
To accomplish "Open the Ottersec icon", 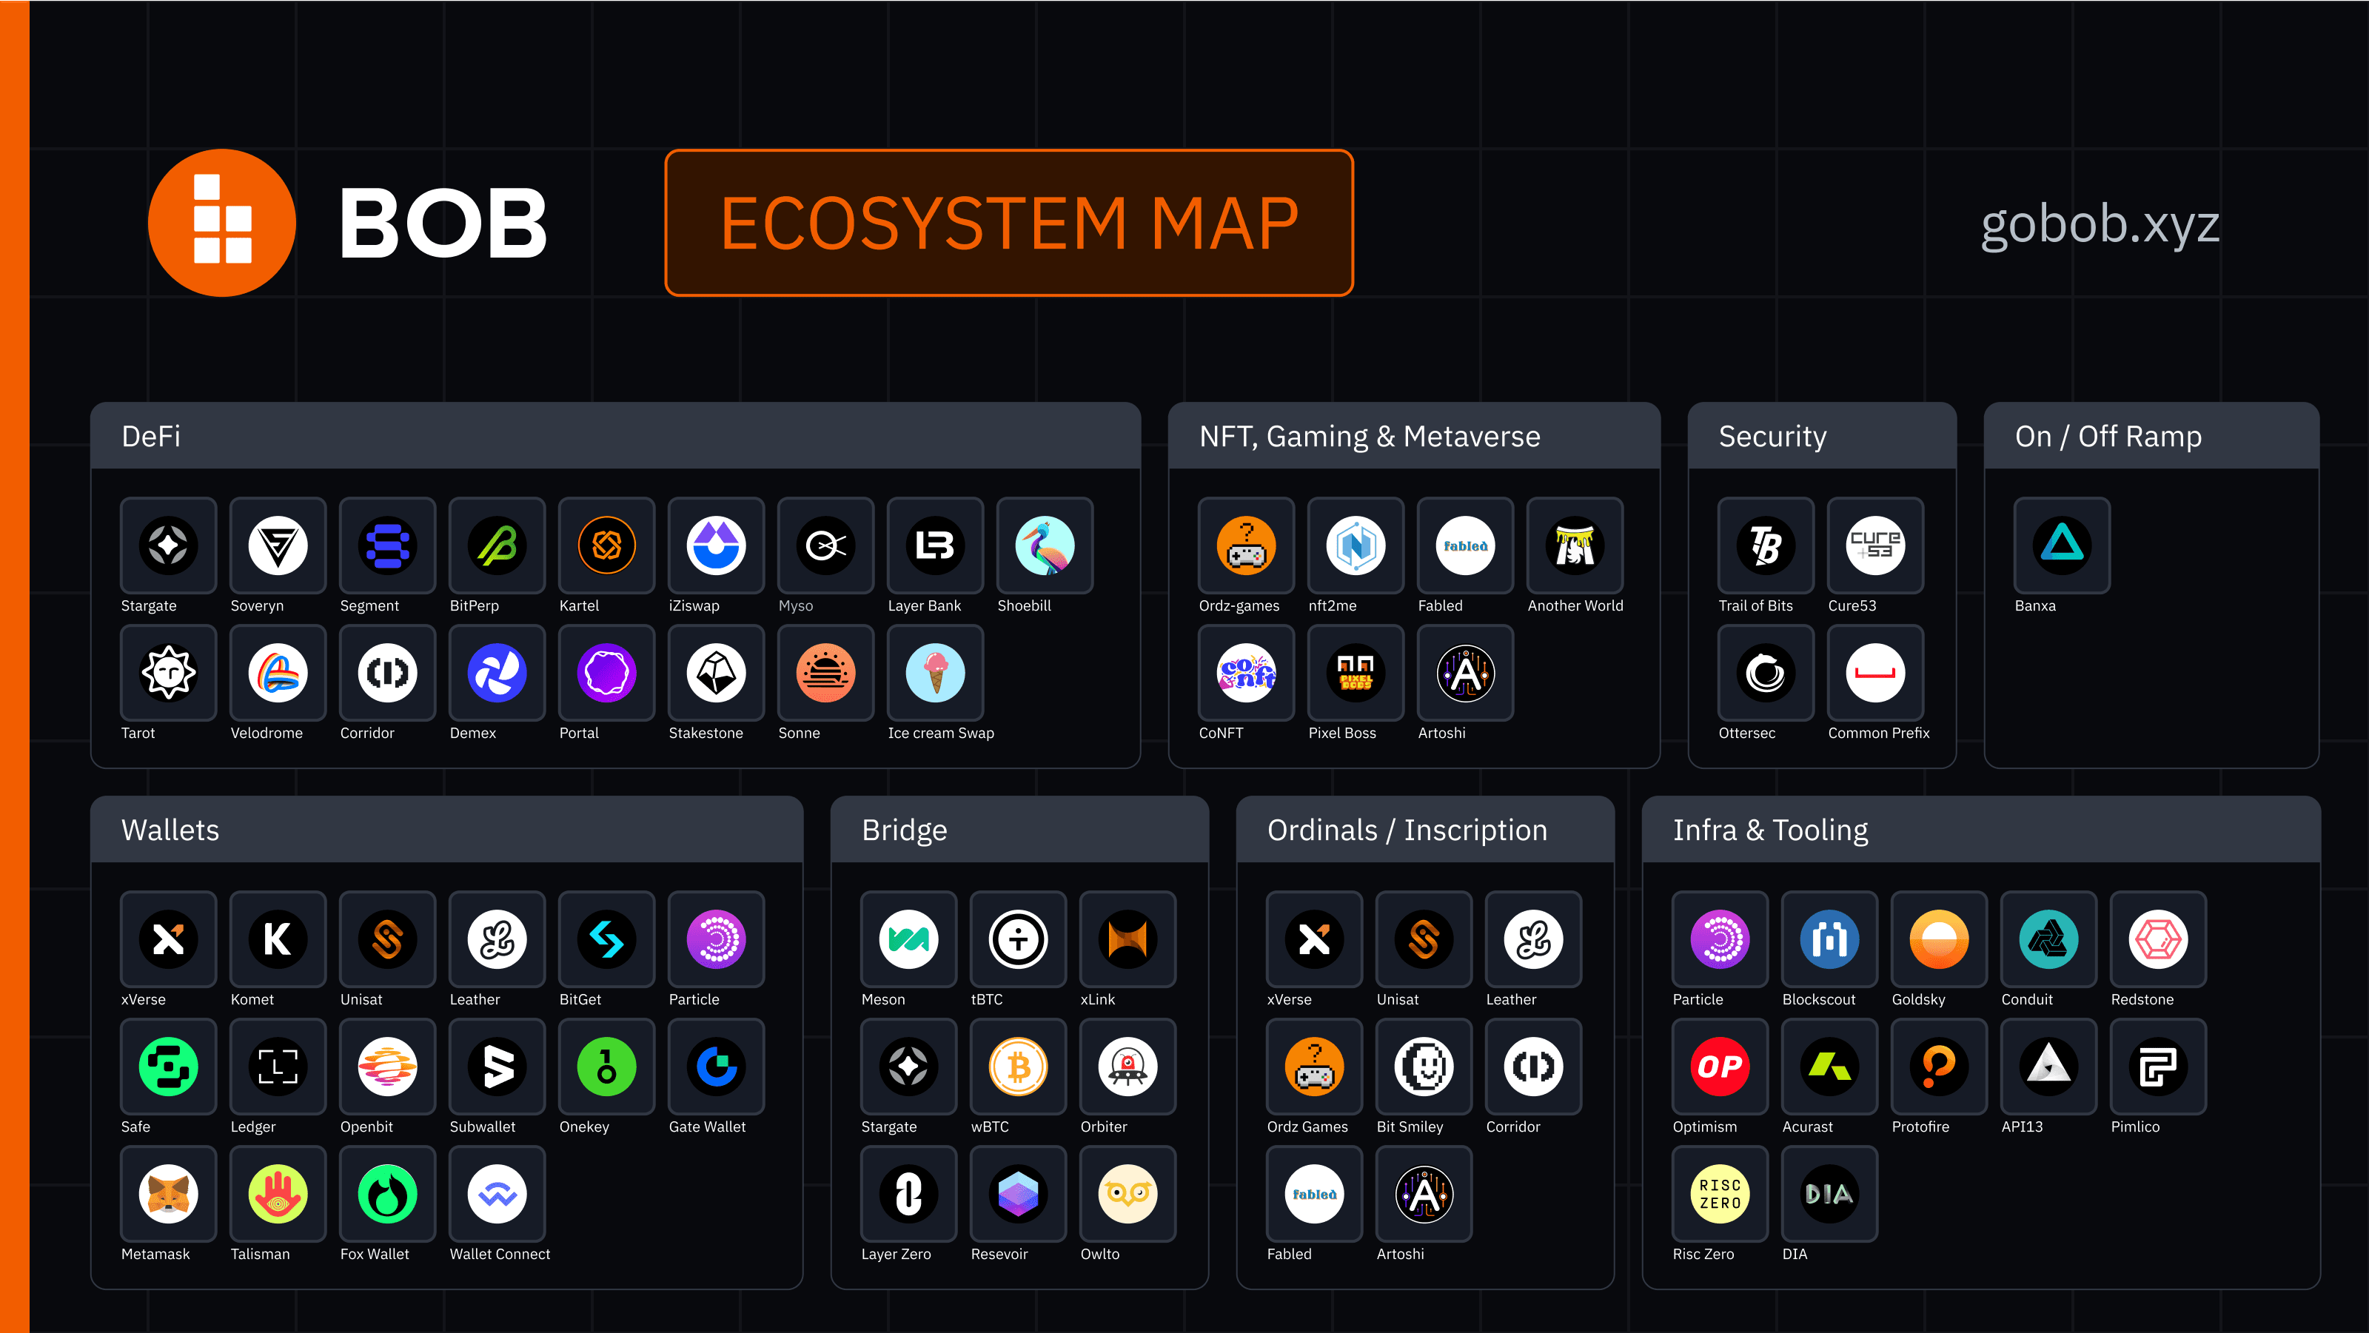I will 1766,673.
